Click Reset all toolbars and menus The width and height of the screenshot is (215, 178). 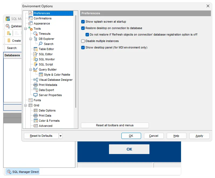115,125
